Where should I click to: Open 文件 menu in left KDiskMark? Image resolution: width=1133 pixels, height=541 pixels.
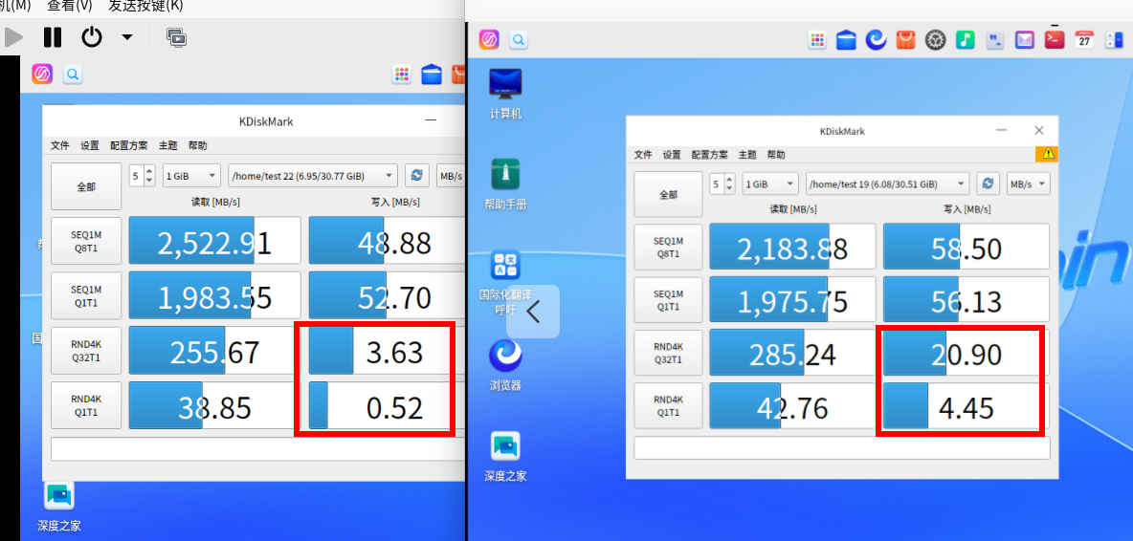[60, 145]
